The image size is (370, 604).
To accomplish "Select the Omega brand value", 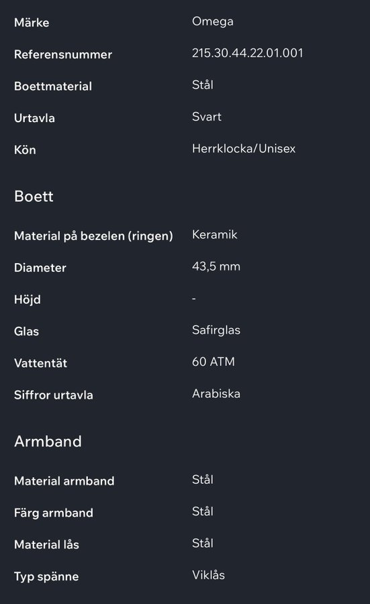I will click(212, 22).
